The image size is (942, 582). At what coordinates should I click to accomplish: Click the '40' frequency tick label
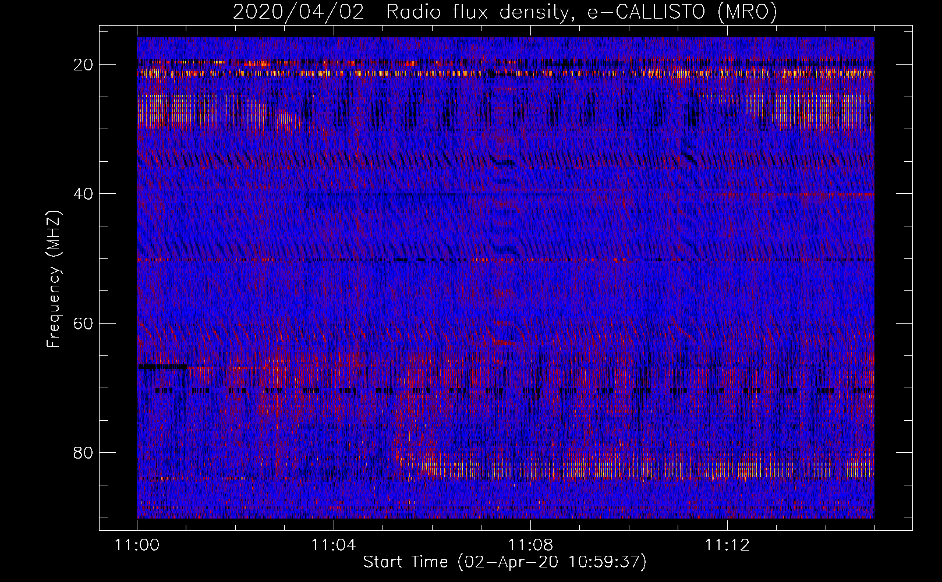(83, 194)
